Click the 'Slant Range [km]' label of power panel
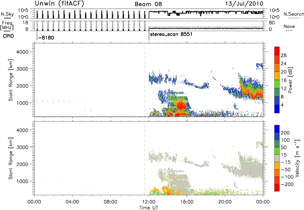304x210 pixels. [x=11, y=80]
